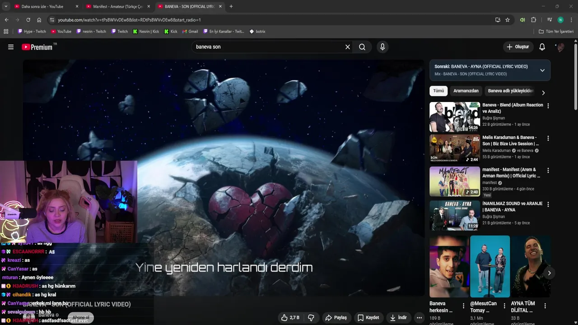Share the video with Paylaş
Viewport: 578px width, 325px height.
point(336,318)
